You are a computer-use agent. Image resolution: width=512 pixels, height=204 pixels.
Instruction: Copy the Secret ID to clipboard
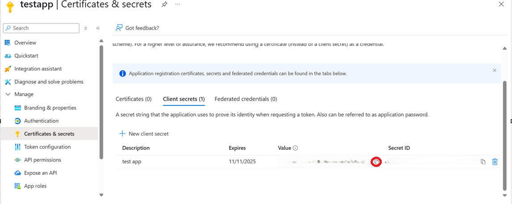[483, 162]
